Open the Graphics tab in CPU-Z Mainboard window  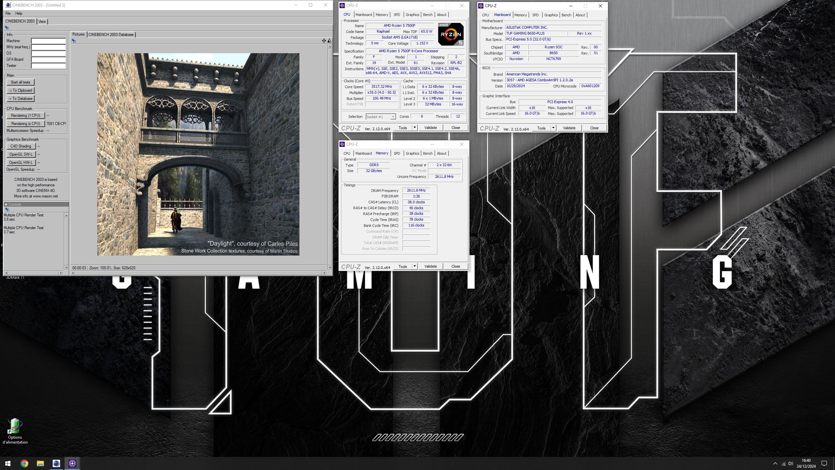[551, 15]
